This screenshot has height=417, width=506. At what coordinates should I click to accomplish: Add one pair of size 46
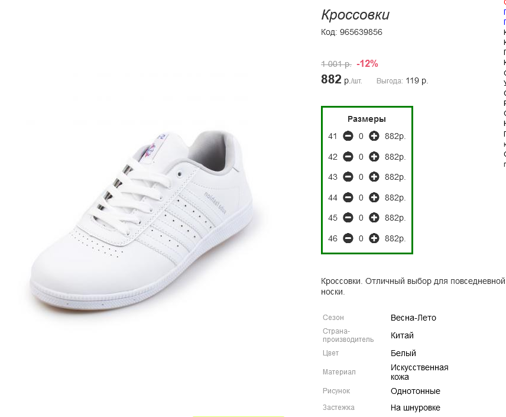click(374, 238)
